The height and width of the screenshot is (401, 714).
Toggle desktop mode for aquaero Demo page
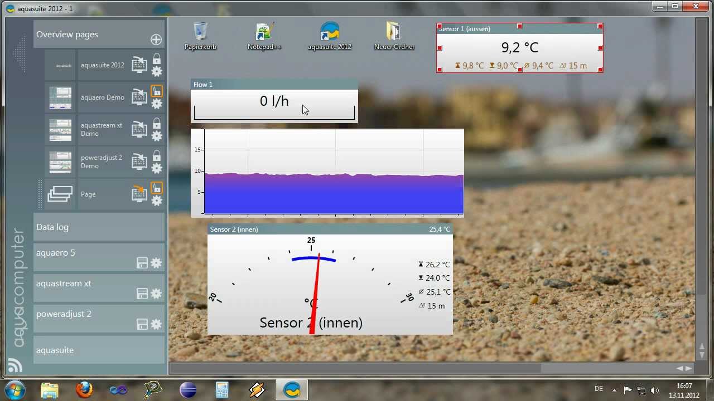(139, 97)
